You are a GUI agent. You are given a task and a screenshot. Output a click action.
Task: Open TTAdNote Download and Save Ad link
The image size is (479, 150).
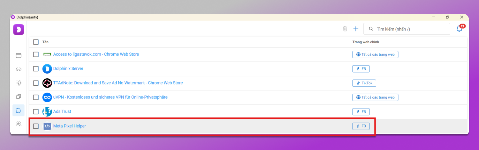tap(118, 83)
